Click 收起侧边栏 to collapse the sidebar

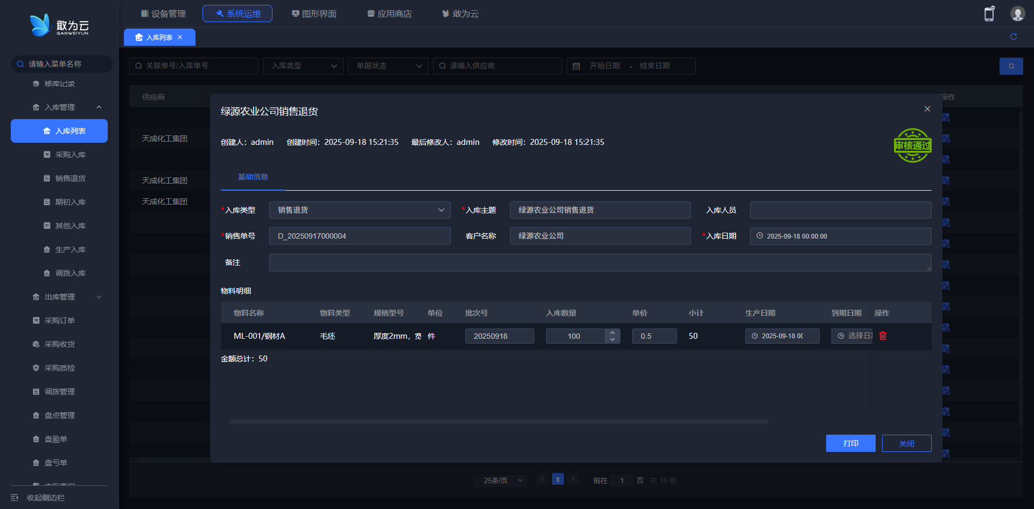46,498
